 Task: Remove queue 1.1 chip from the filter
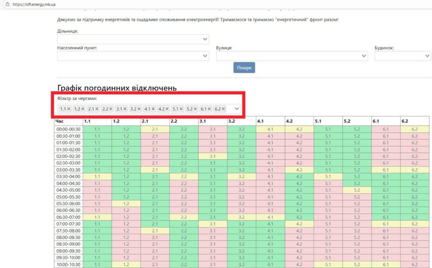click(x=69, y=109)
